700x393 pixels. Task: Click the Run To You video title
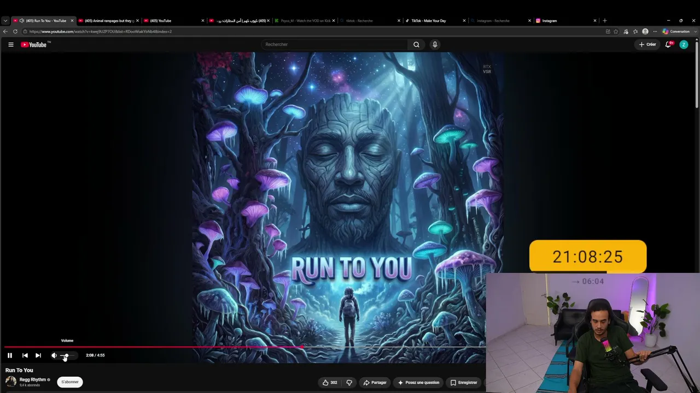pyautogui.click(x=19, y=370)
